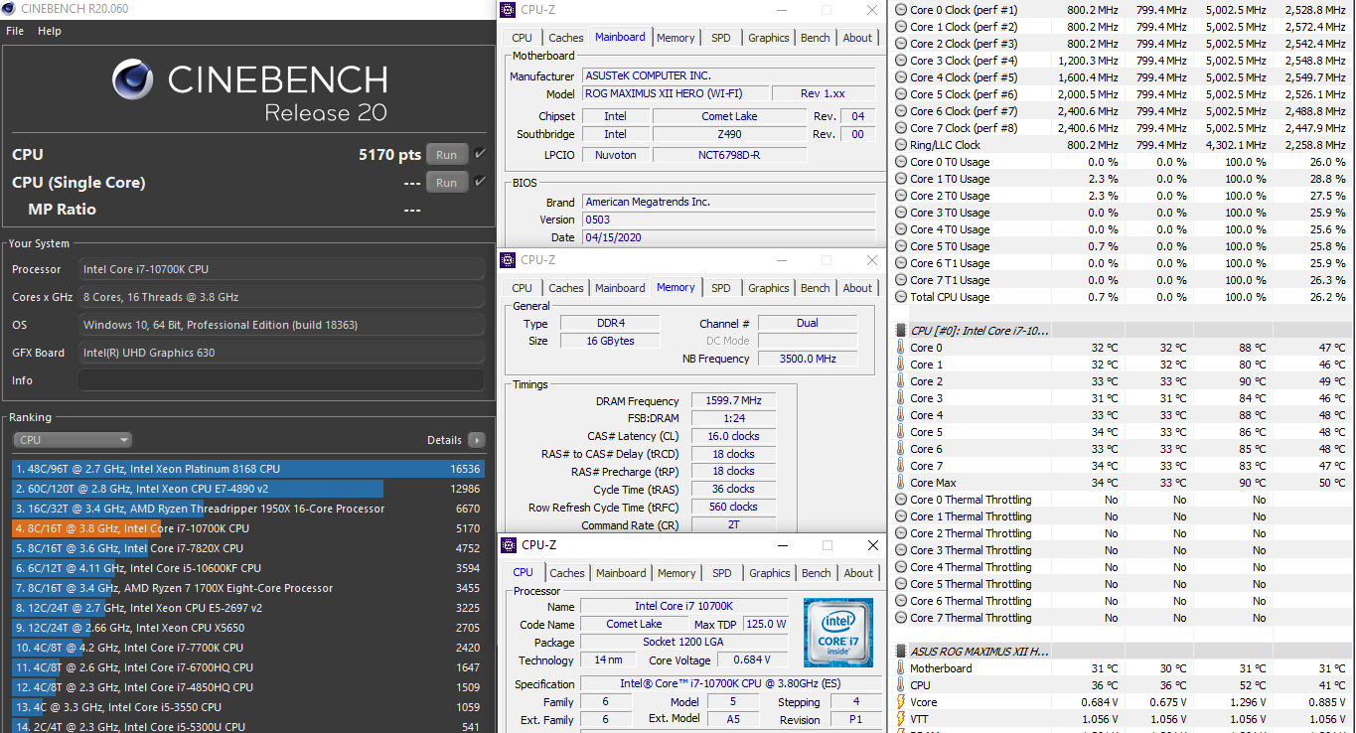Toggle the checkbox next to Single Core Run
The height and width of the screenshot is (733, 1356).
coord(480,182)
